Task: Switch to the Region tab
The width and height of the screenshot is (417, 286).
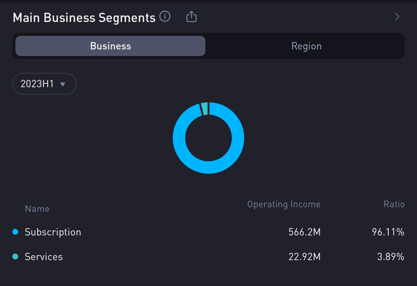Action: click(306, 46)
